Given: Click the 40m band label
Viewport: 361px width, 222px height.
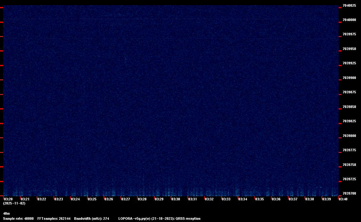Looking at the screenshot, I should 6,213.
